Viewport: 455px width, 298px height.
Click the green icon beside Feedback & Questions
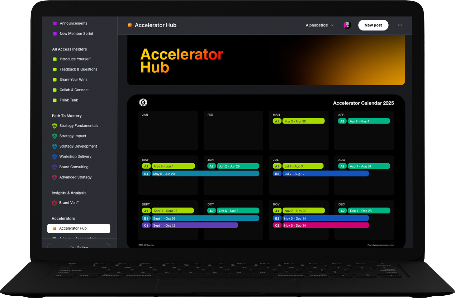point(55,69)
